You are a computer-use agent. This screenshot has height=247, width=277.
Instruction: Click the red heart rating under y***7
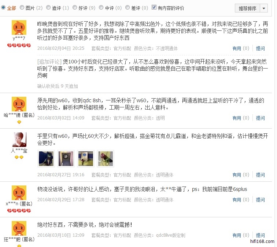19,45
